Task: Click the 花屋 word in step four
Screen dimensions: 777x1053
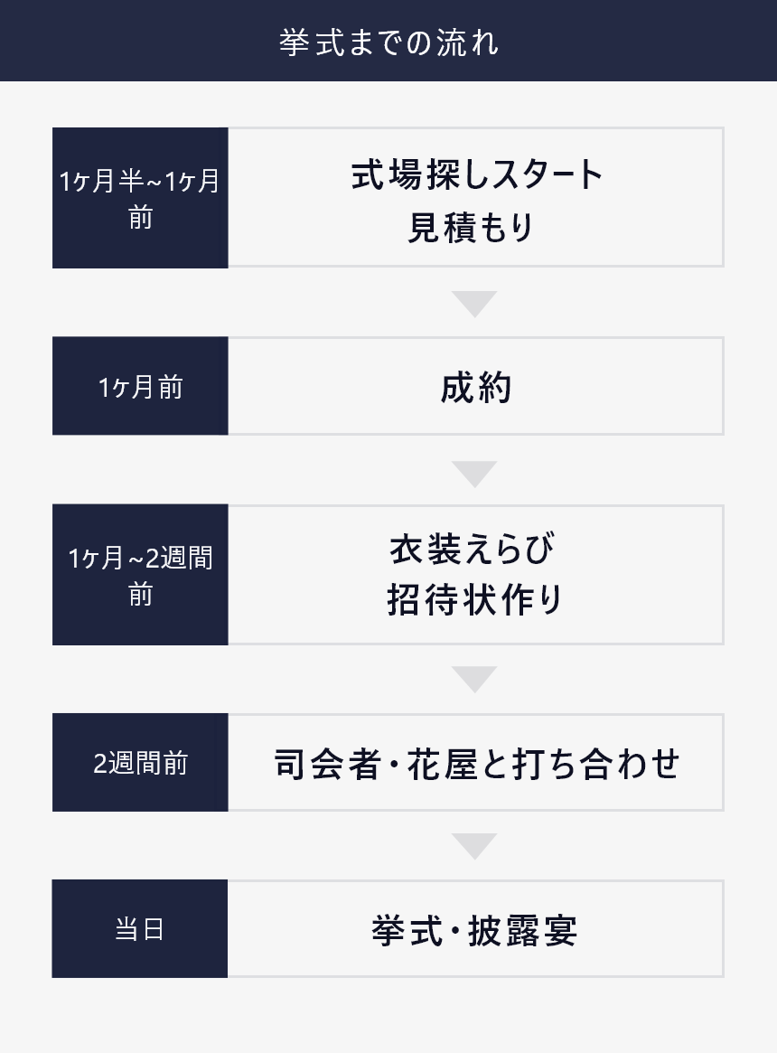Action: point(442,765)
